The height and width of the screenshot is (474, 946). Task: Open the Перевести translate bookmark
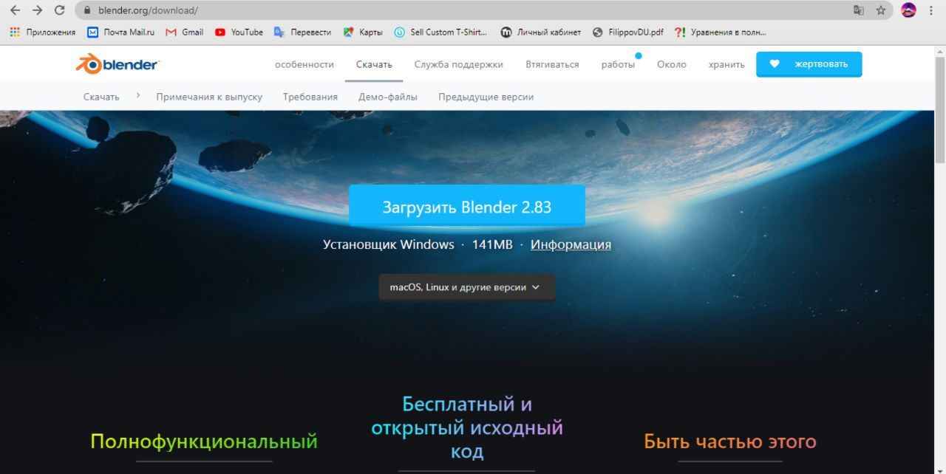302,32
